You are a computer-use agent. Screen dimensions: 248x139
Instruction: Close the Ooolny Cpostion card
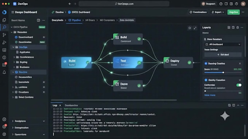(240, 80)
